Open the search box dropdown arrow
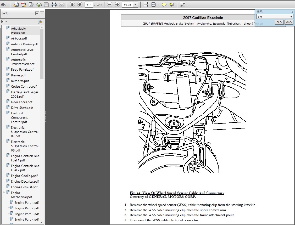 pyautogui.click(x=291, y=16)
